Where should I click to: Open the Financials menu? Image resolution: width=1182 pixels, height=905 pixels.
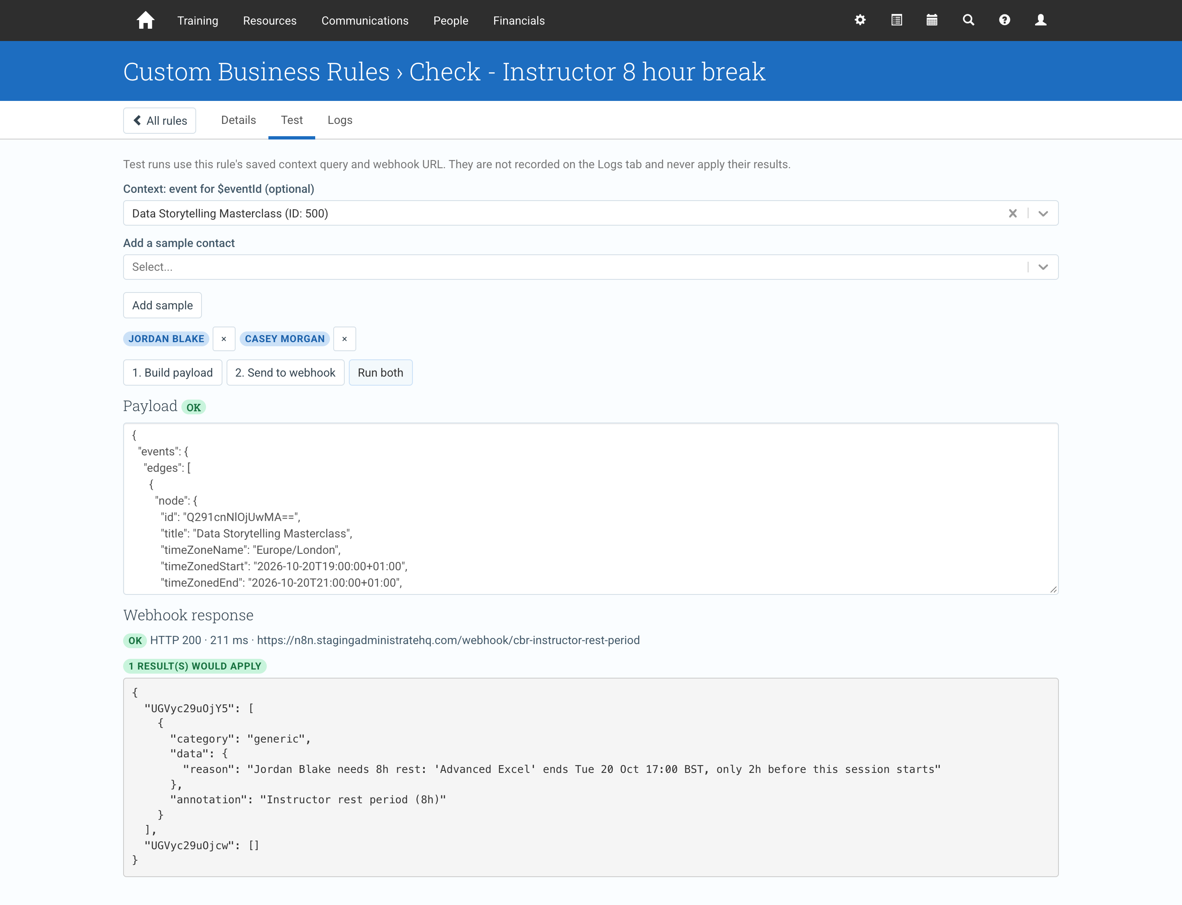pos(519,21)
